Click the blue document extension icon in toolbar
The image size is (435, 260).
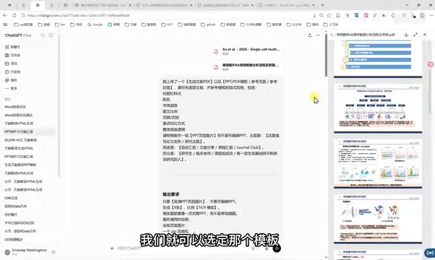coord(338,15)
